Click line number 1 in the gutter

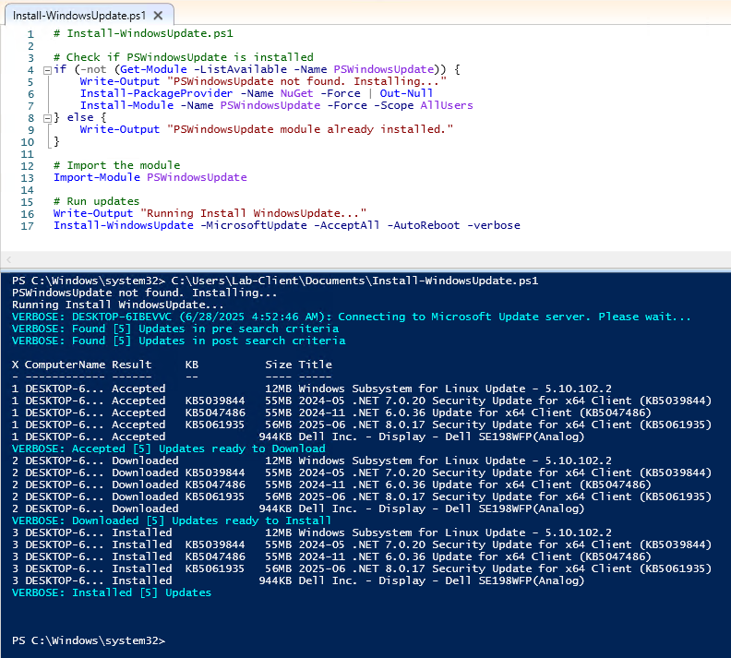(30, 34)
